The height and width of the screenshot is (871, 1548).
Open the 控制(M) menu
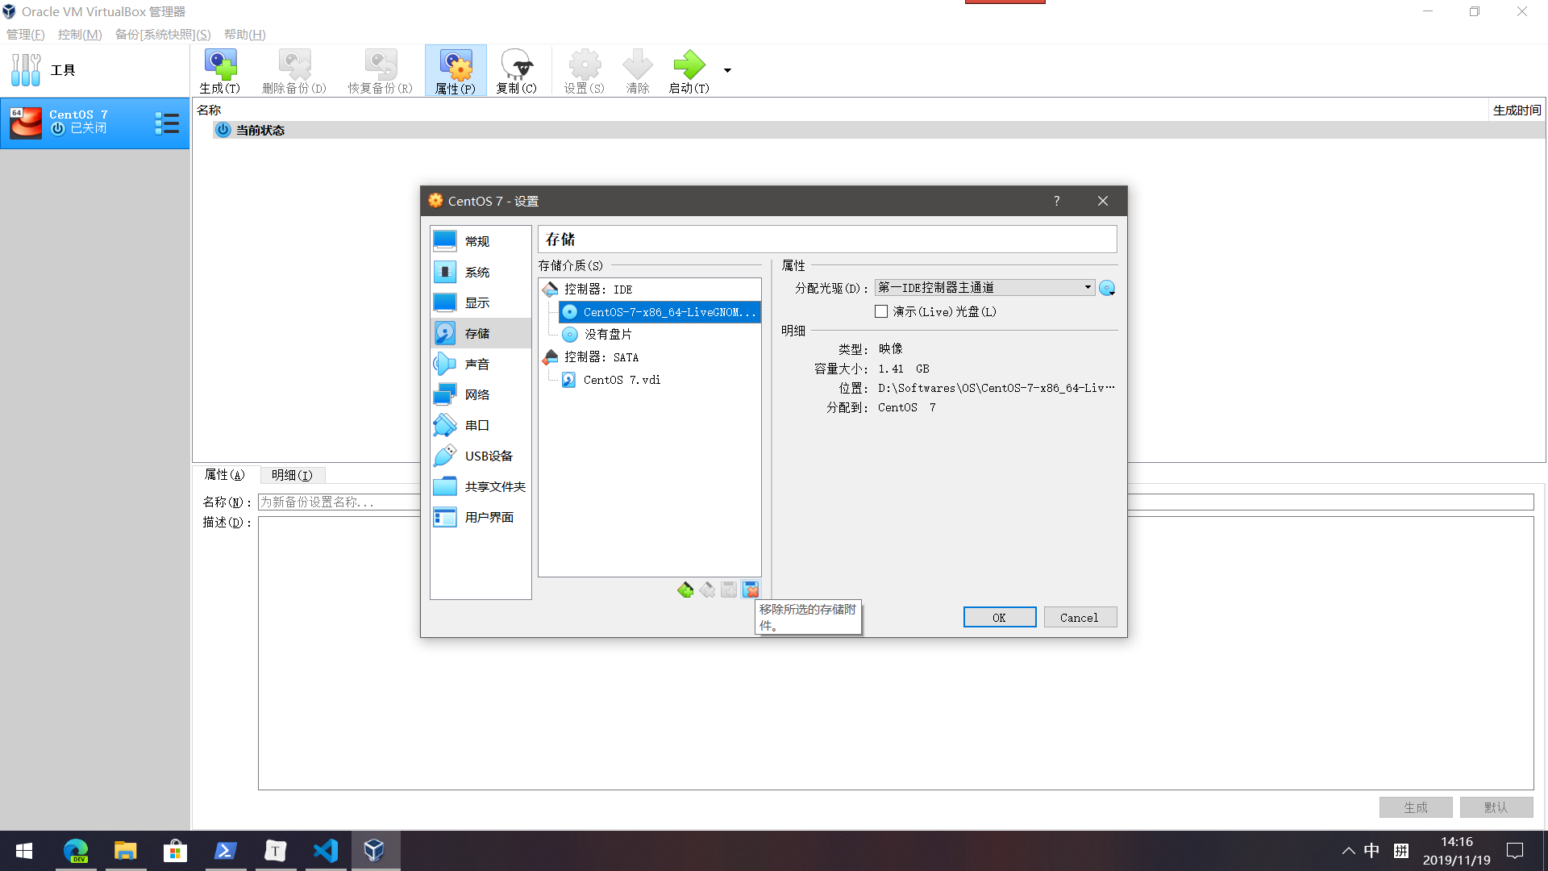pyautogui.click(x=79, y=34)
